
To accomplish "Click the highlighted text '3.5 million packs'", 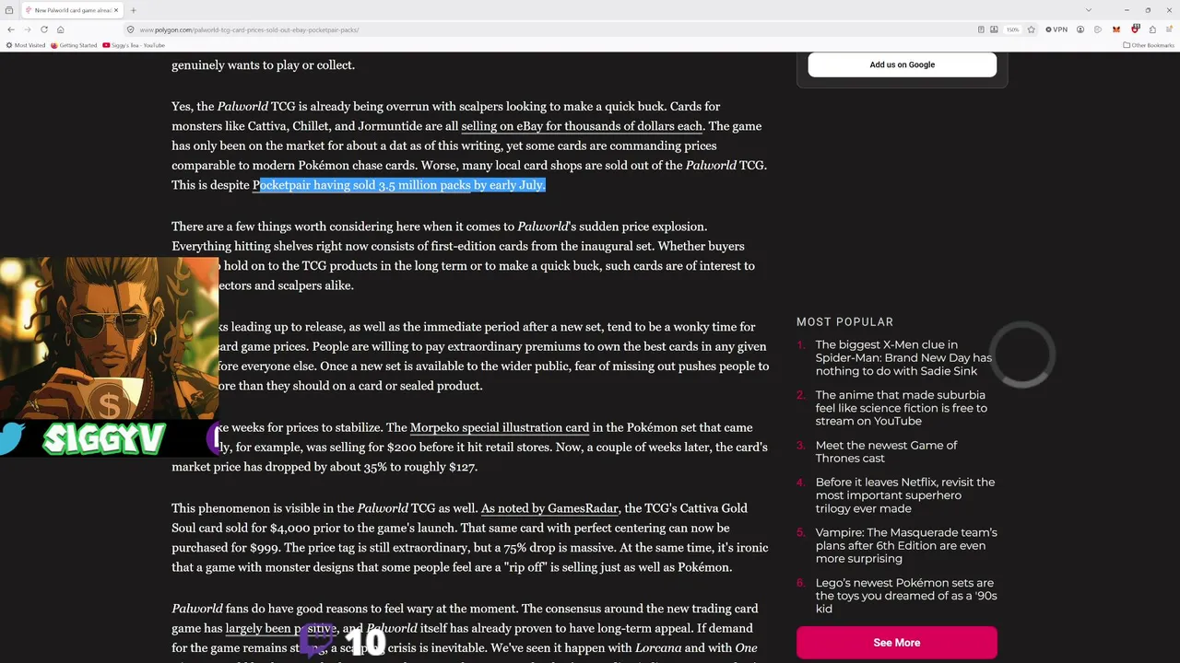I will (x=425, y=185).
